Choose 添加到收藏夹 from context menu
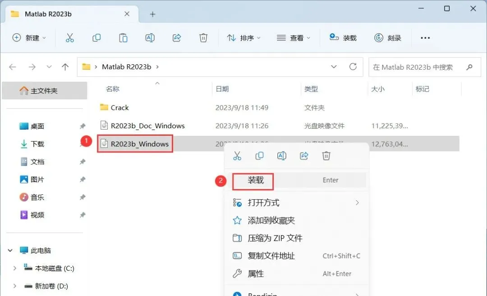This screenshot has width=487, height=296. coord(297,220)
